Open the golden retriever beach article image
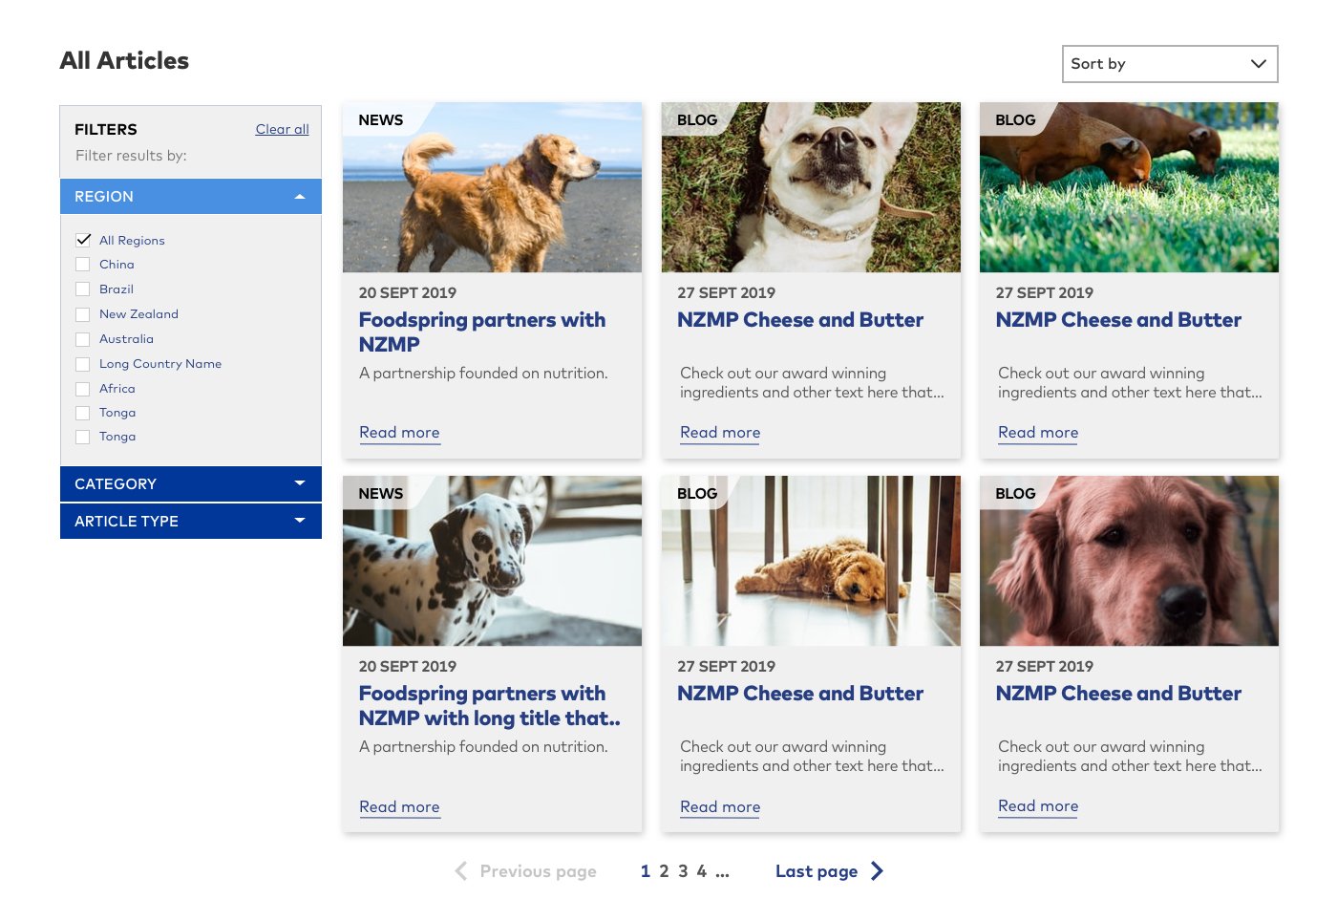Image resolution: width=1337 pixels, height=921 pixels. (x=492, y=188)
